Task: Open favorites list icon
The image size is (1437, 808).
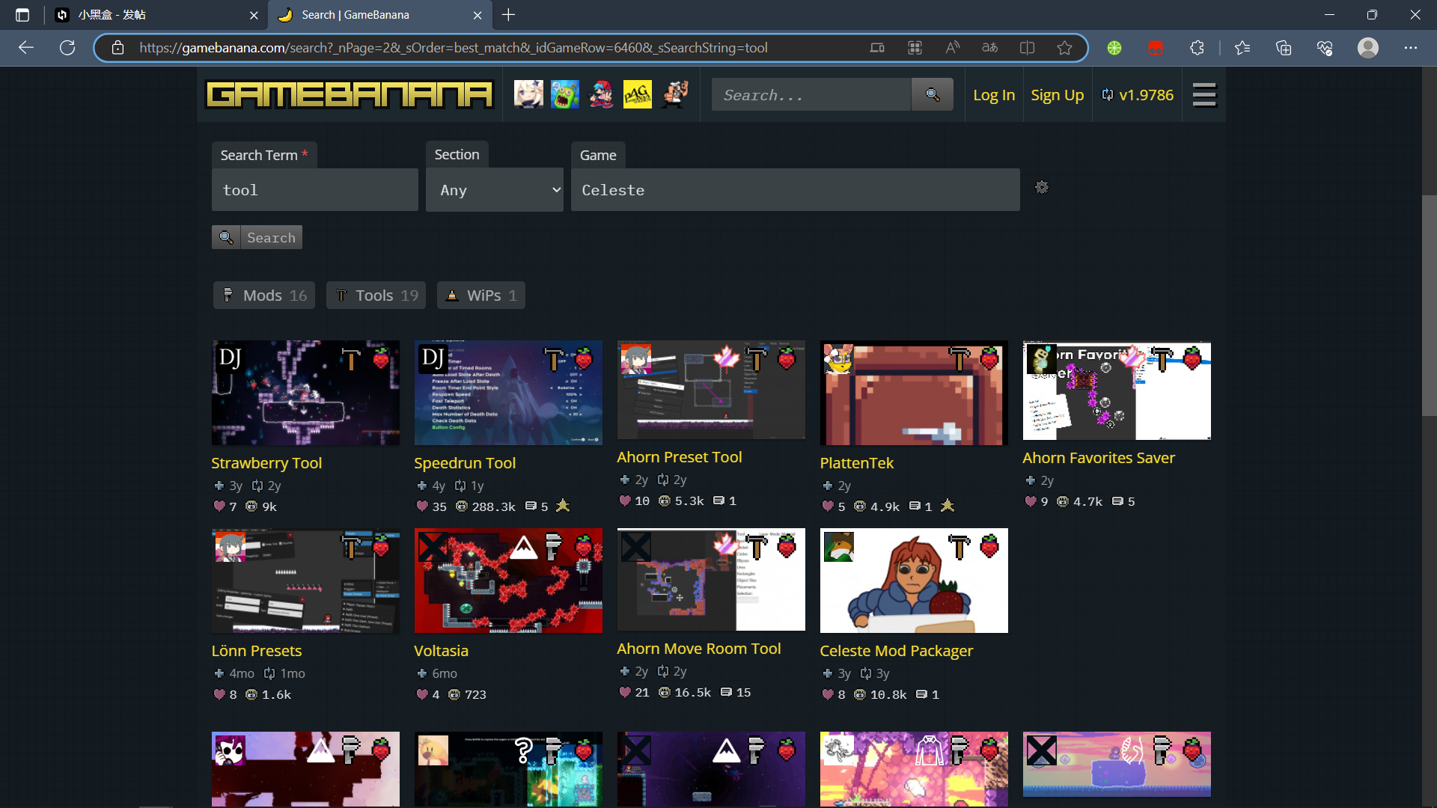Action: click(x=1242, y=48)
